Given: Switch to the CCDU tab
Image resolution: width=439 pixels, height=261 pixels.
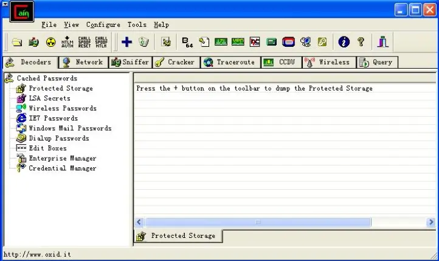Looking at the screenshot, I should click(282, 62).
